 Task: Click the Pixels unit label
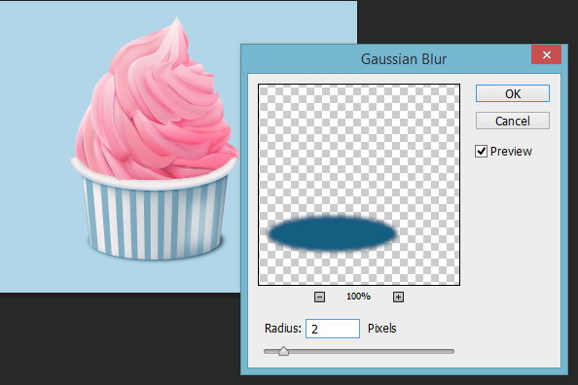381,329
